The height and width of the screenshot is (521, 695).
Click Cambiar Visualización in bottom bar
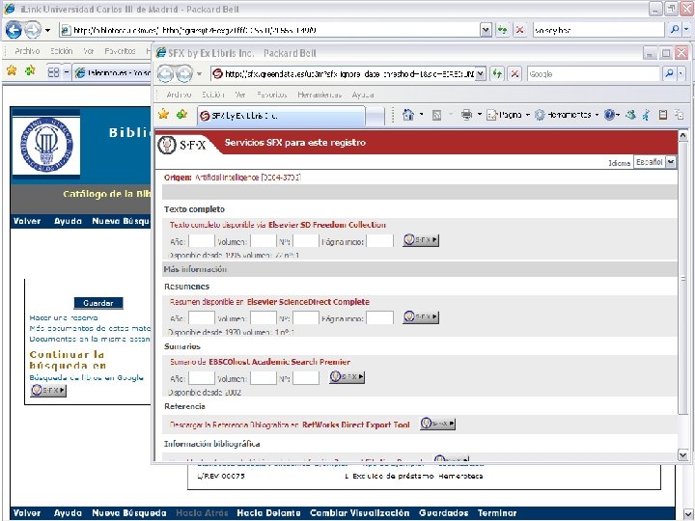[x=359, y=513]
